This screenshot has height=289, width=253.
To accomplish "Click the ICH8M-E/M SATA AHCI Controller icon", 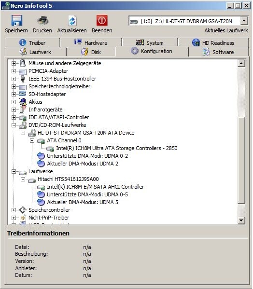I will pos(41,187).
